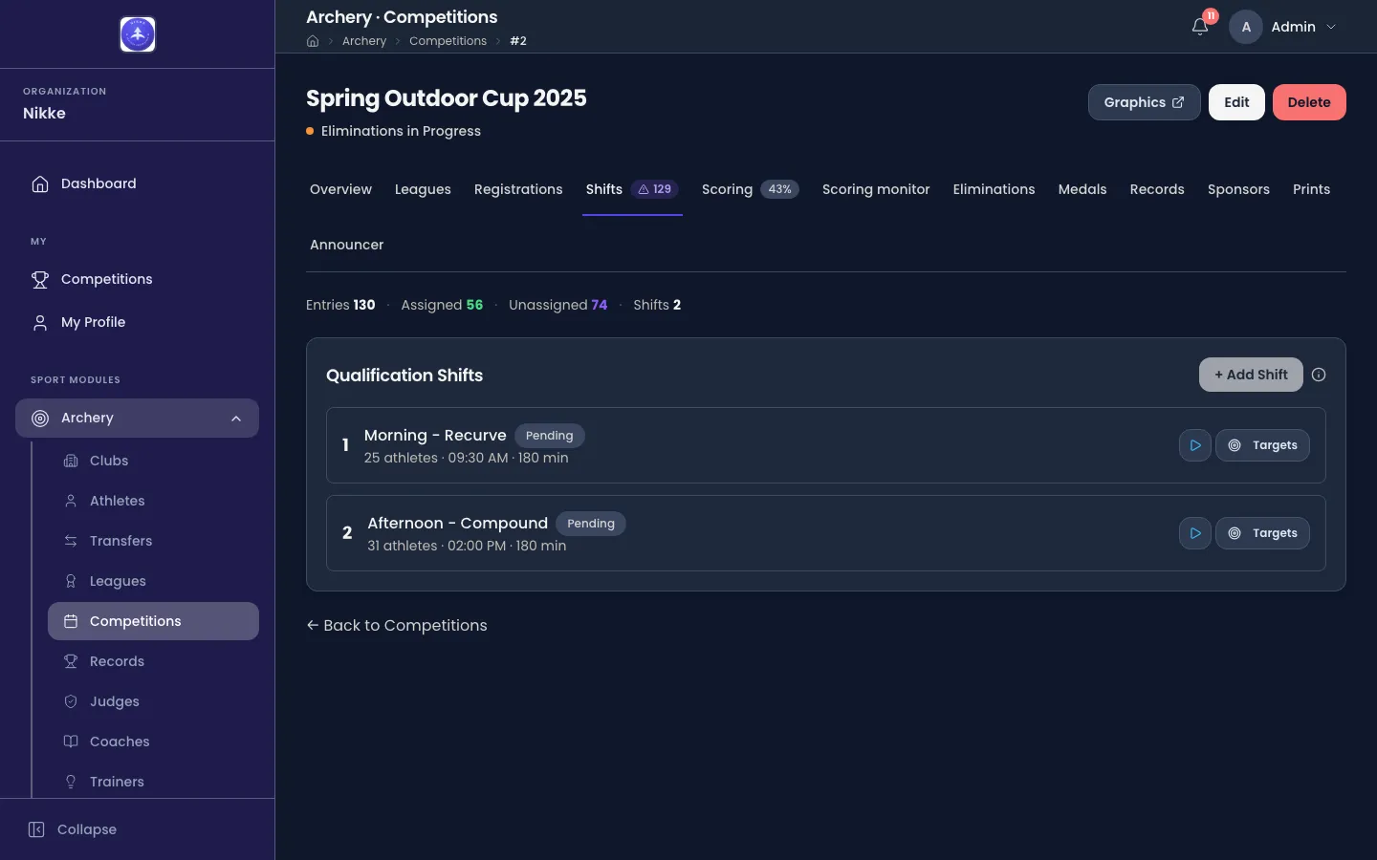Screen dimensions: 1377x860
Task: Open the Sponsors tab
Action: (1238, 189)
